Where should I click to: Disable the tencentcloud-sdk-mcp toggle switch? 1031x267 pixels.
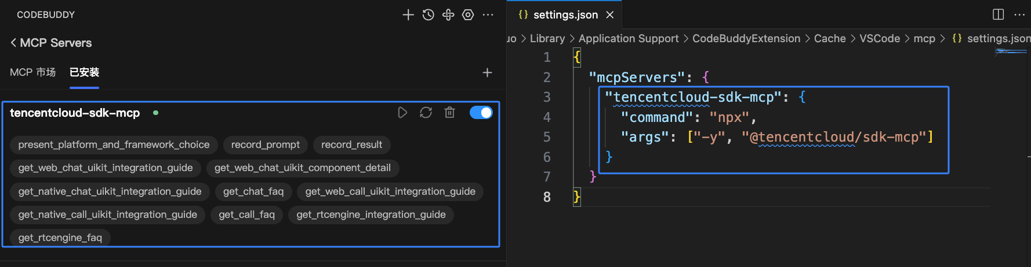[x=481, y=113]
